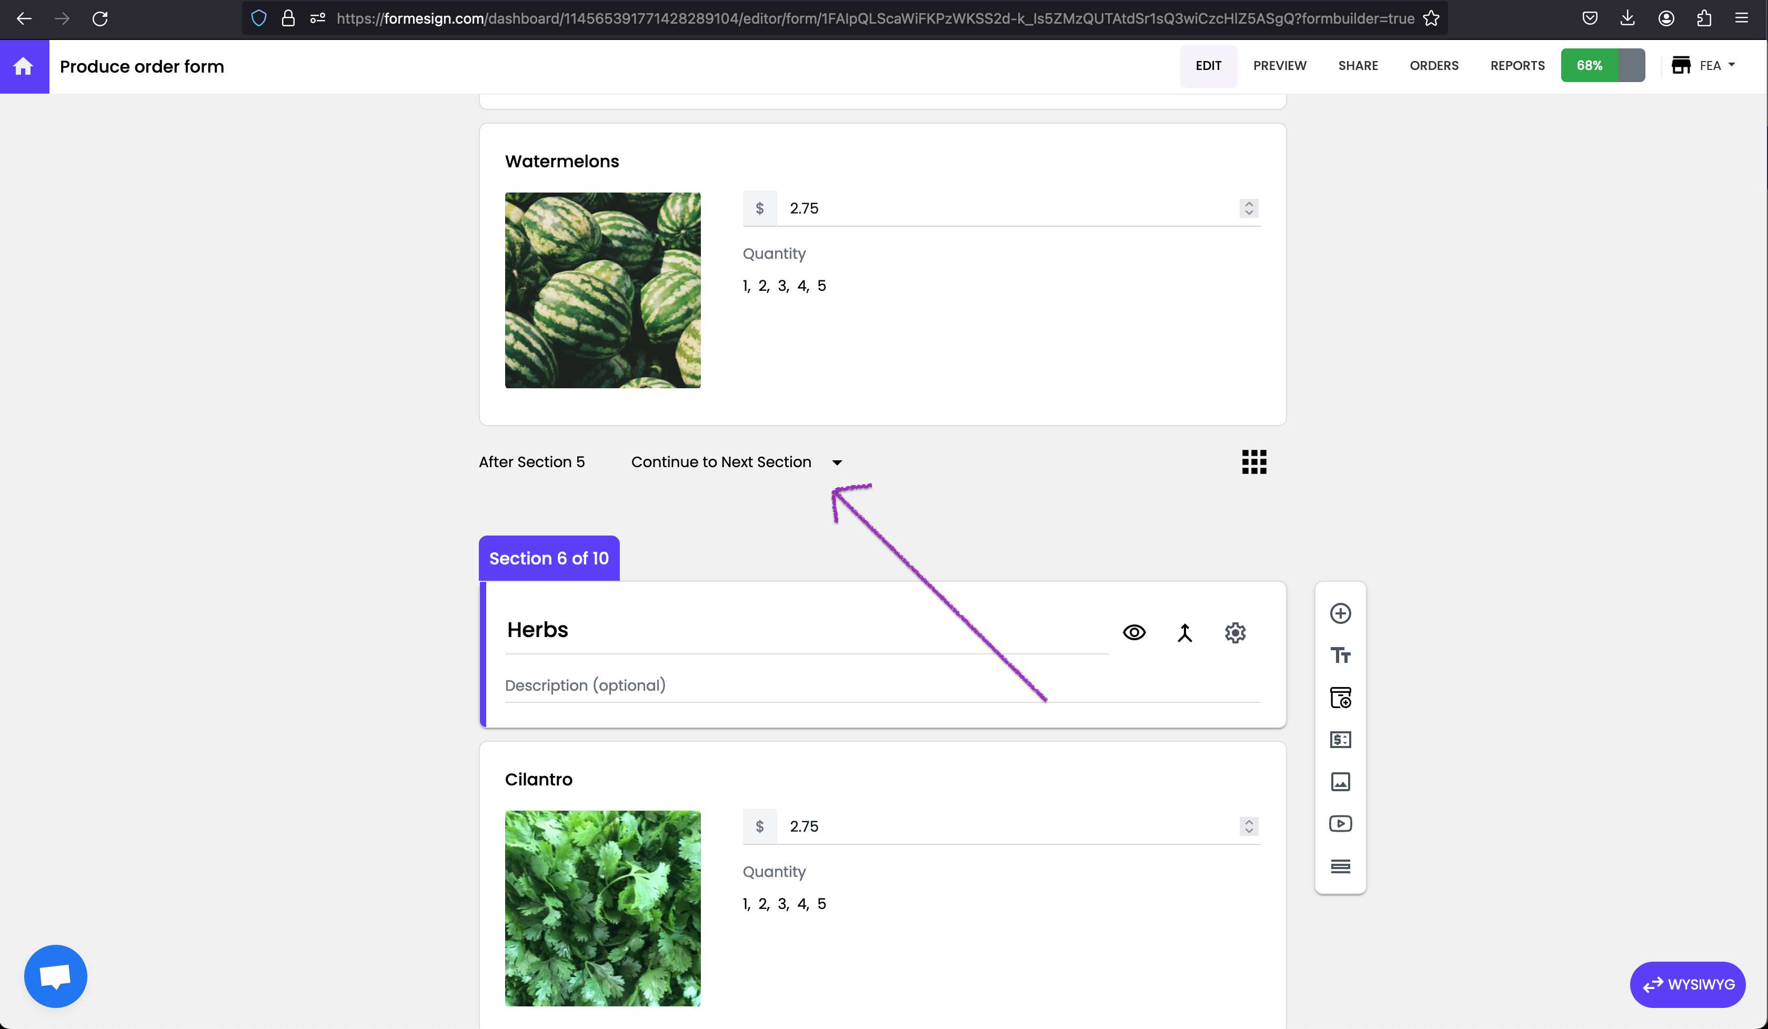Toggle the WYSIWYG mode button
1768x1029 pixels.
(x=1687, y=984)
